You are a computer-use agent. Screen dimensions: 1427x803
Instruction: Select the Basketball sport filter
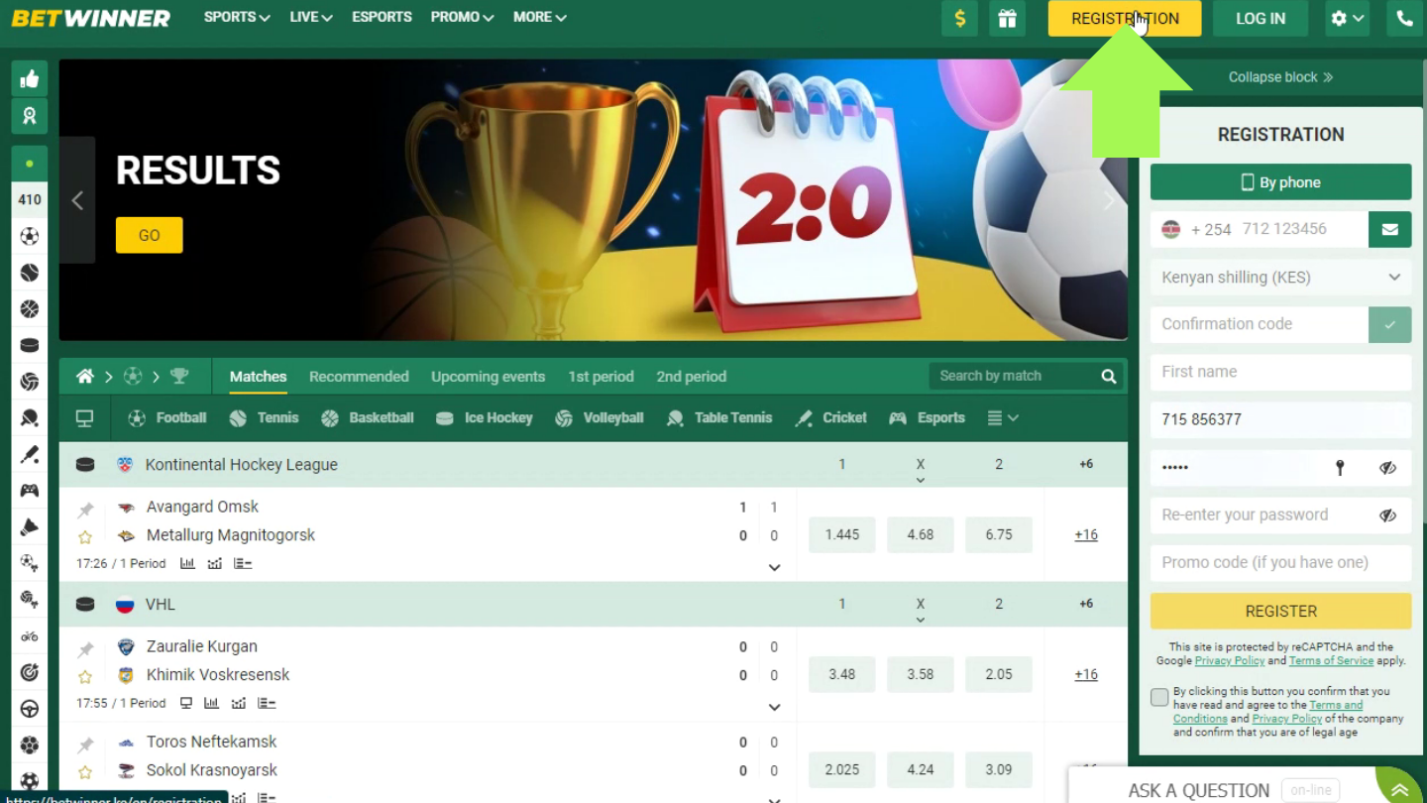tap(368, 418)
